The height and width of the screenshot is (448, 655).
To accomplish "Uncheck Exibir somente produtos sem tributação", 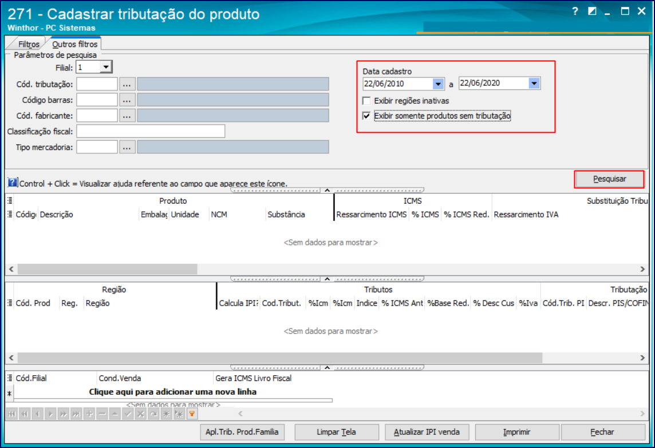I will [367, 116].
